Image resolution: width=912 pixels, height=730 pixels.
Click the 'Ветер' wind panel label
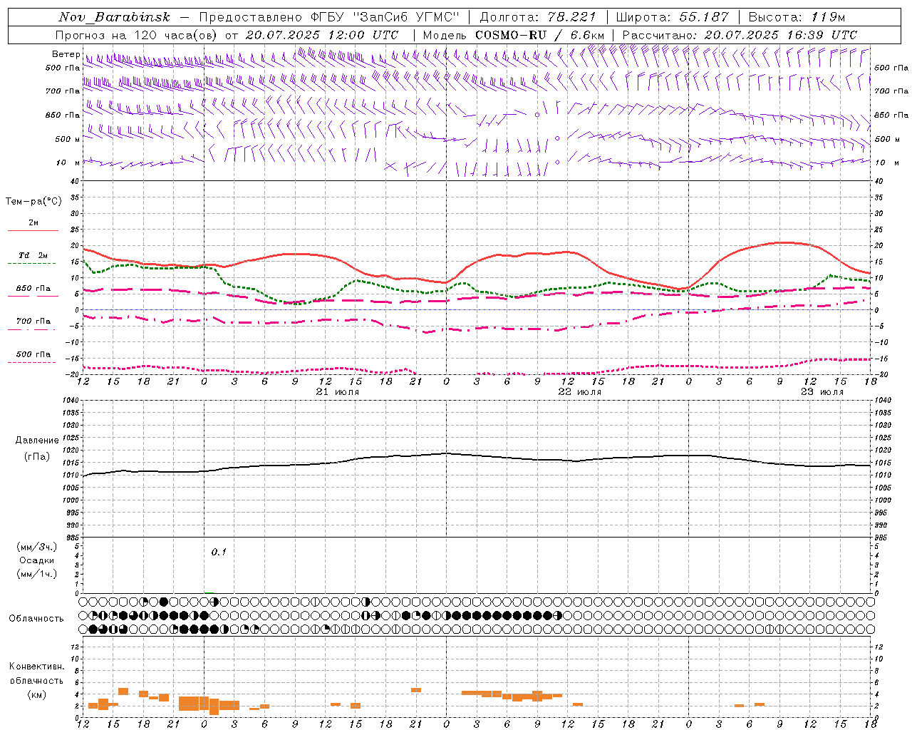tap(66, 54)
